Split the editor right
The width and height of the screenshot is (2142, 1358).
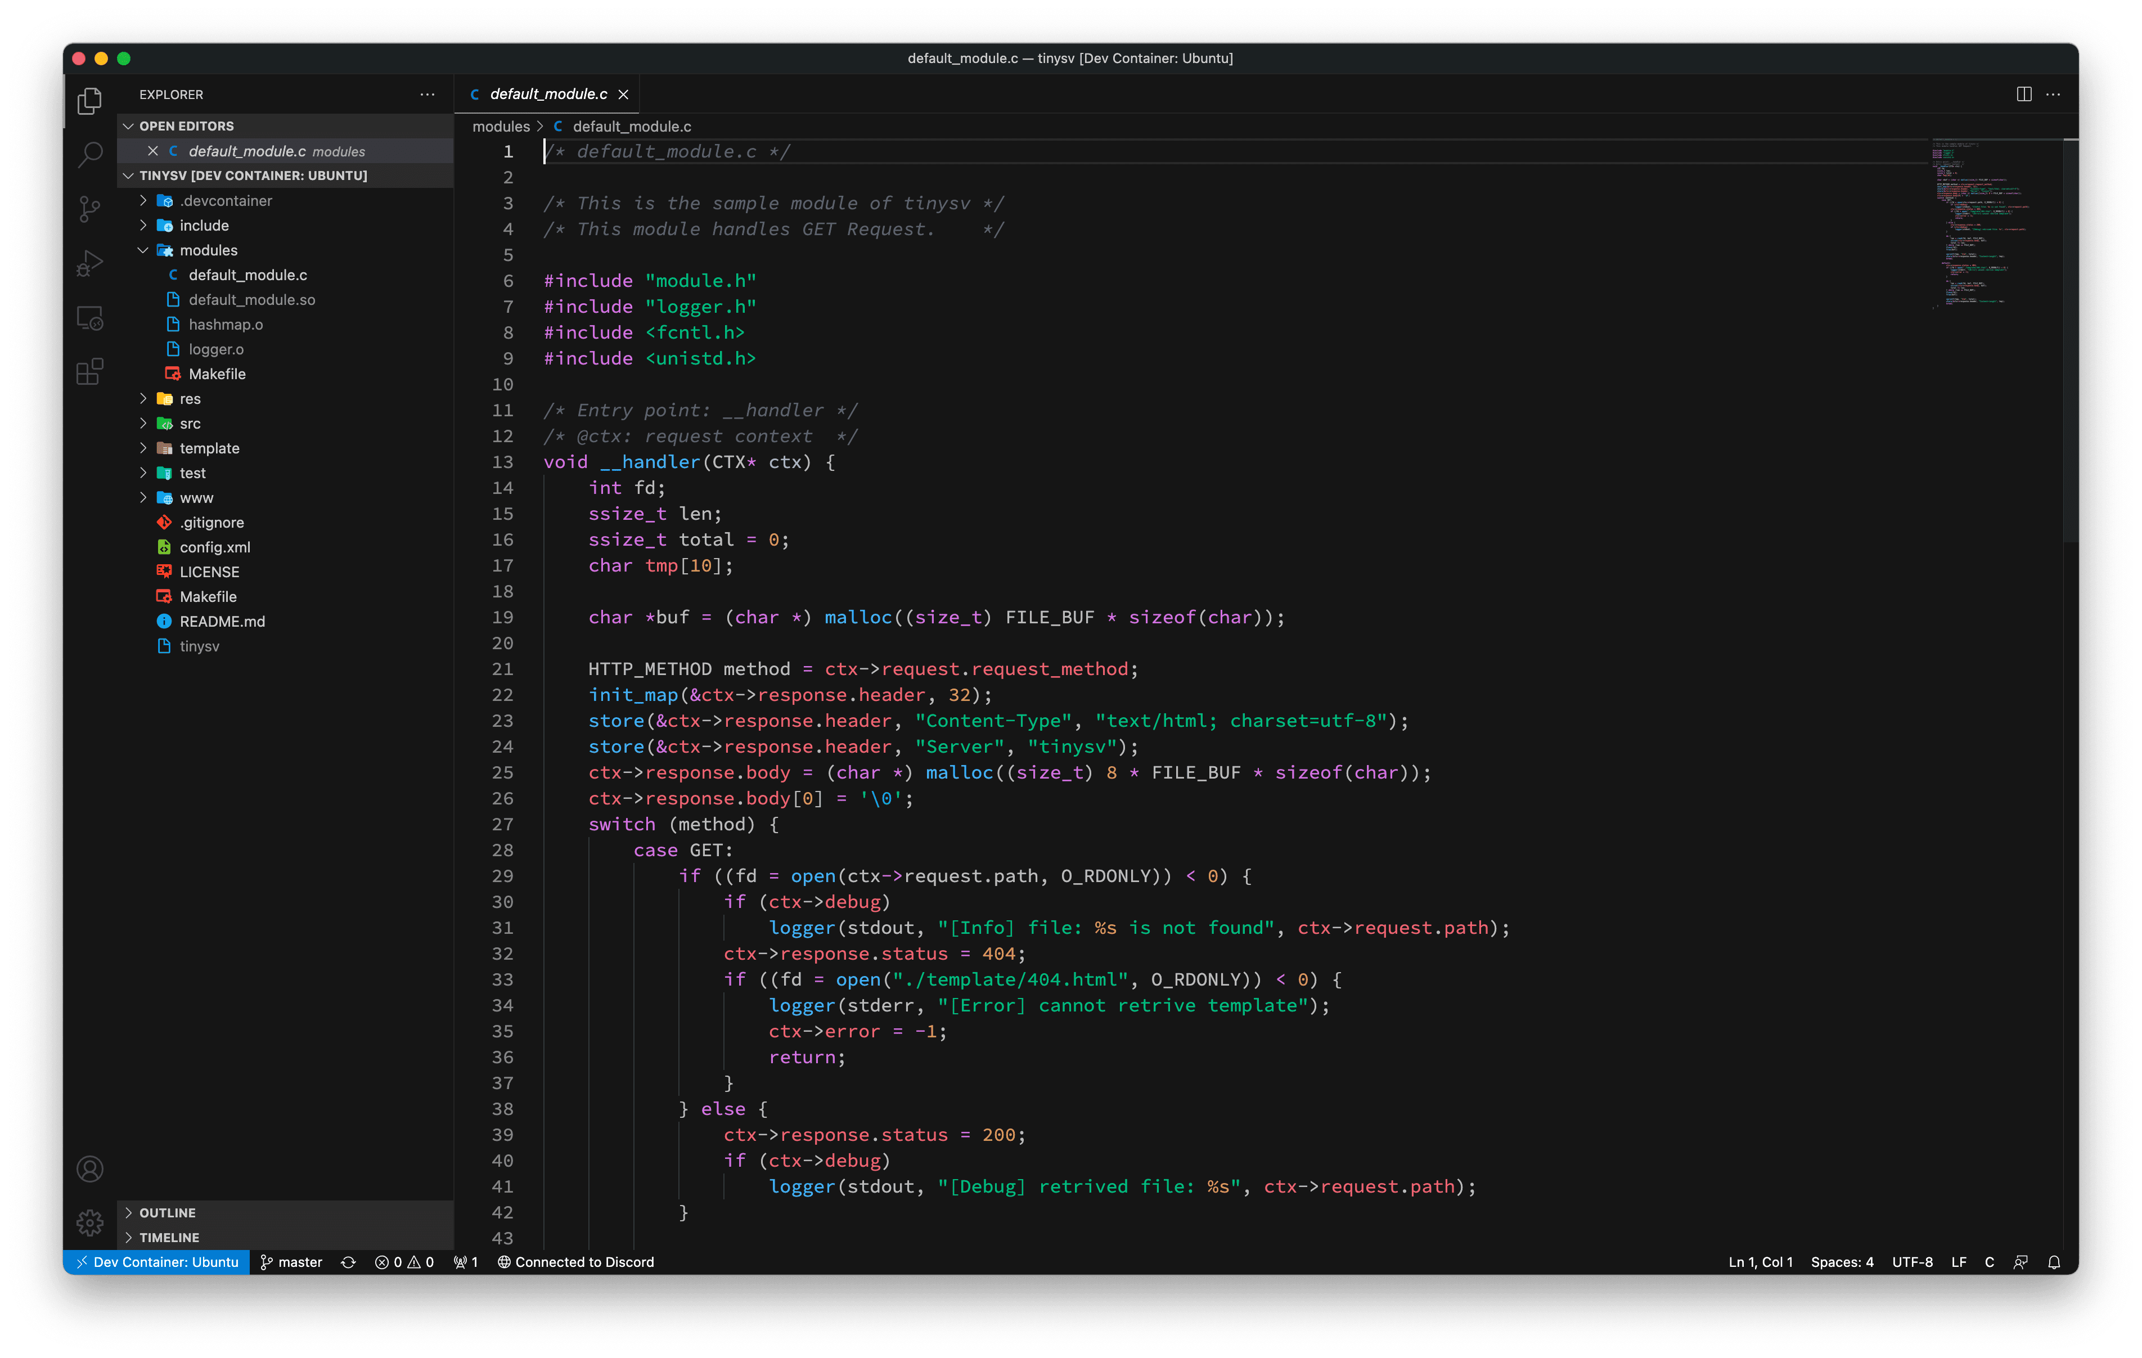click(x=2024, y=95)
